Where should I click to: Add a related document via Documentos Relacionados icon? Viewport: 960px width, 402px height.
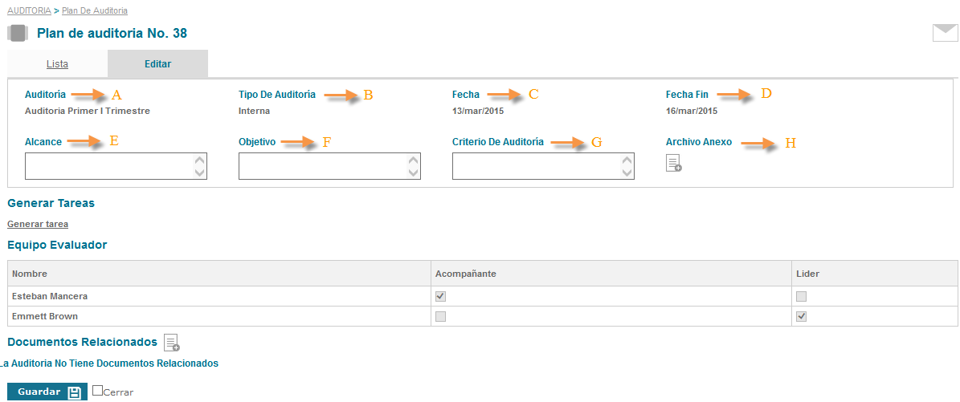[x=172, y=343]
